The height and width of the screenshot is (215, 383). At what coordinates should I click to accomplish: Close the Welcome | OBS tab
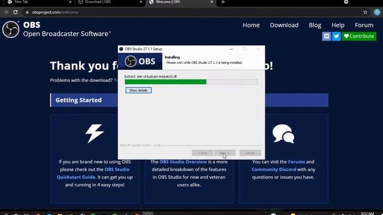[211, 2]
